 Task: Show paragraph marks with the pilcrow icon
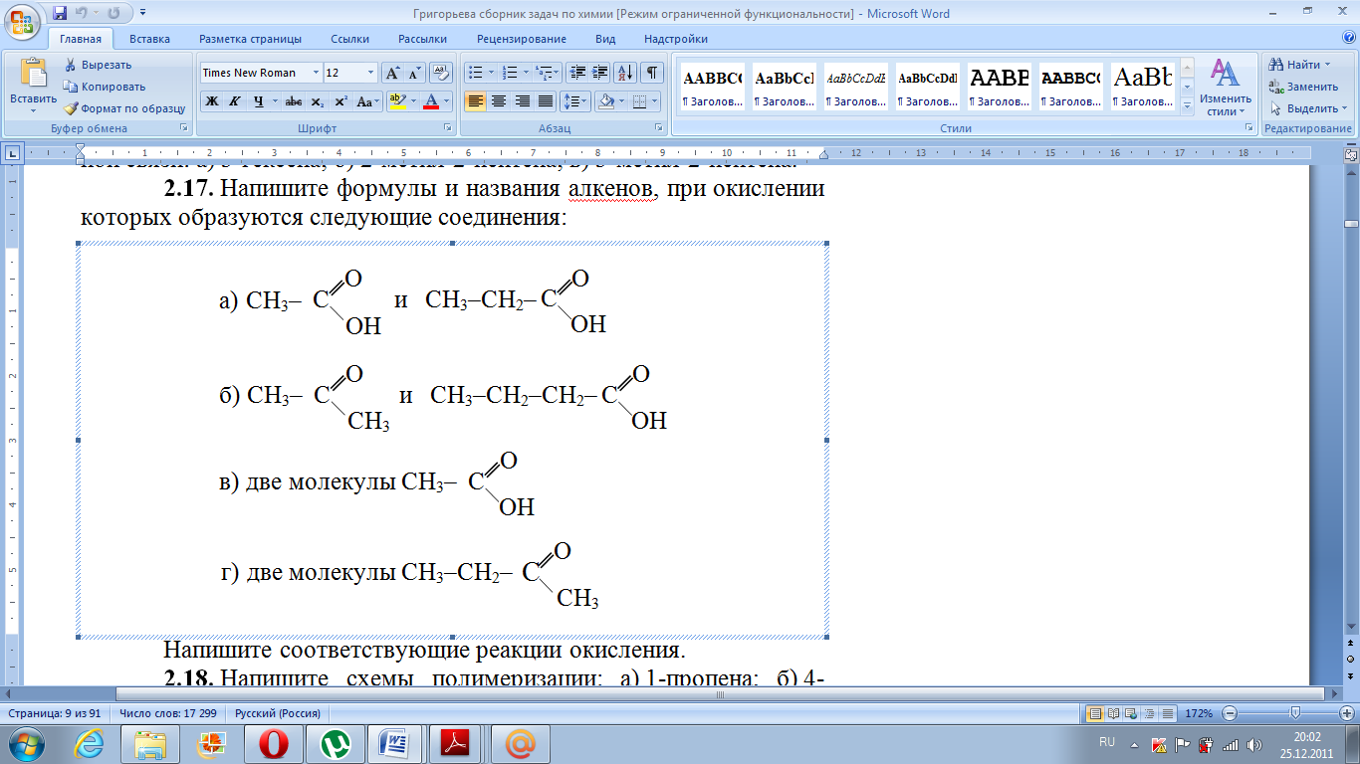coord(651,73)
